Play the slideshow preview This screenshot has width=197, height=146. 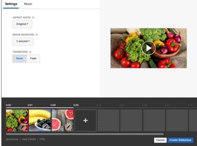149,48
